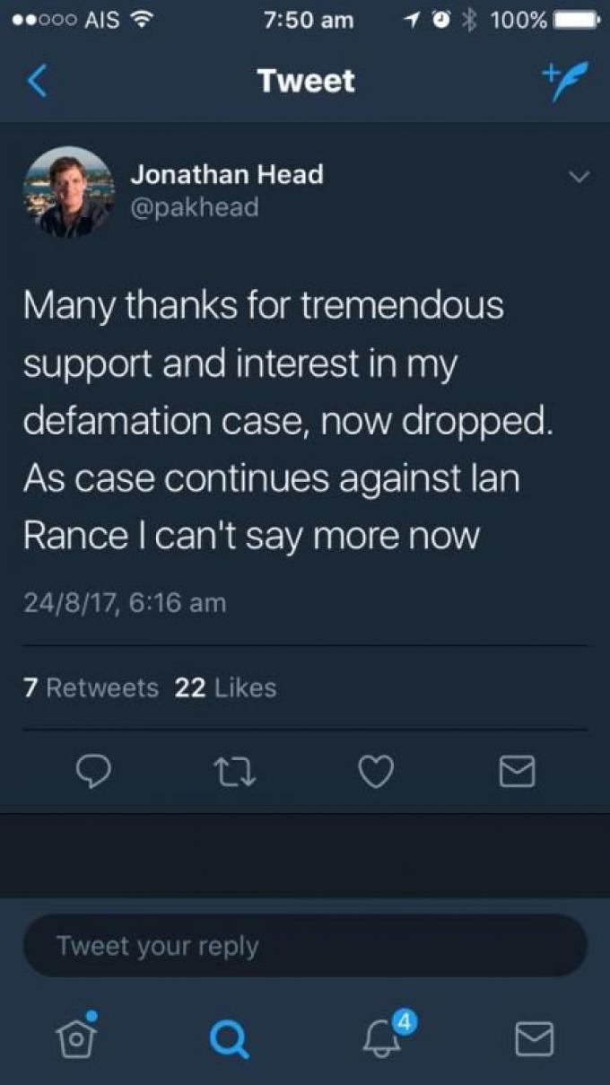Tap the back arrow in the header
This screenshot has height=1085, width=610.
(36, 82)
